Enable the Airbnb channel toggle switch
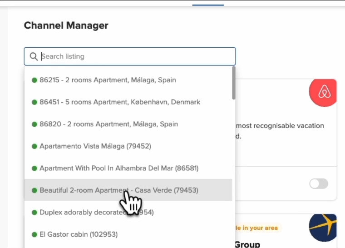Screen dimensions: 345x248 [x=318, y=184]
